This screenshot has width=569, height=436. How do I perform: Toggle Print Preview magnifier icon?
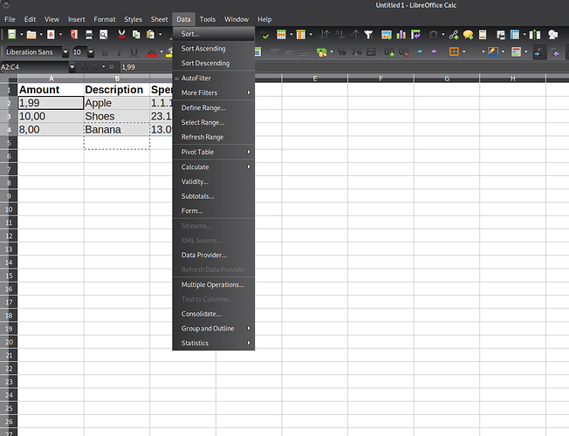click(104, 35)
